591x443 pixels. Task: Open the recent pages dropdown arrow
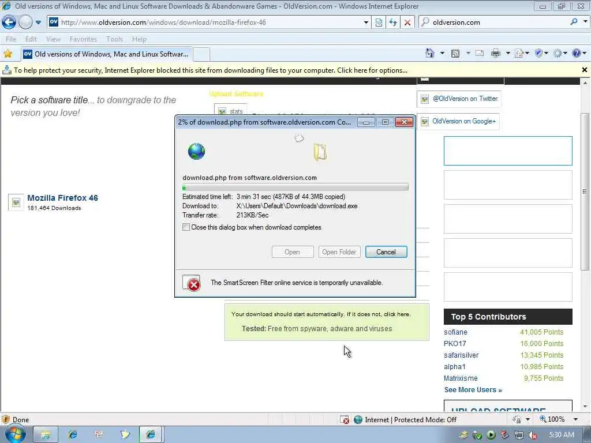(x=39, y=22)
